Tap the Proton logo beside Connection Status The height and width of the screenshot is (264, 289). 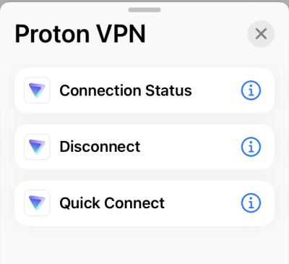[x=37, y=90]
